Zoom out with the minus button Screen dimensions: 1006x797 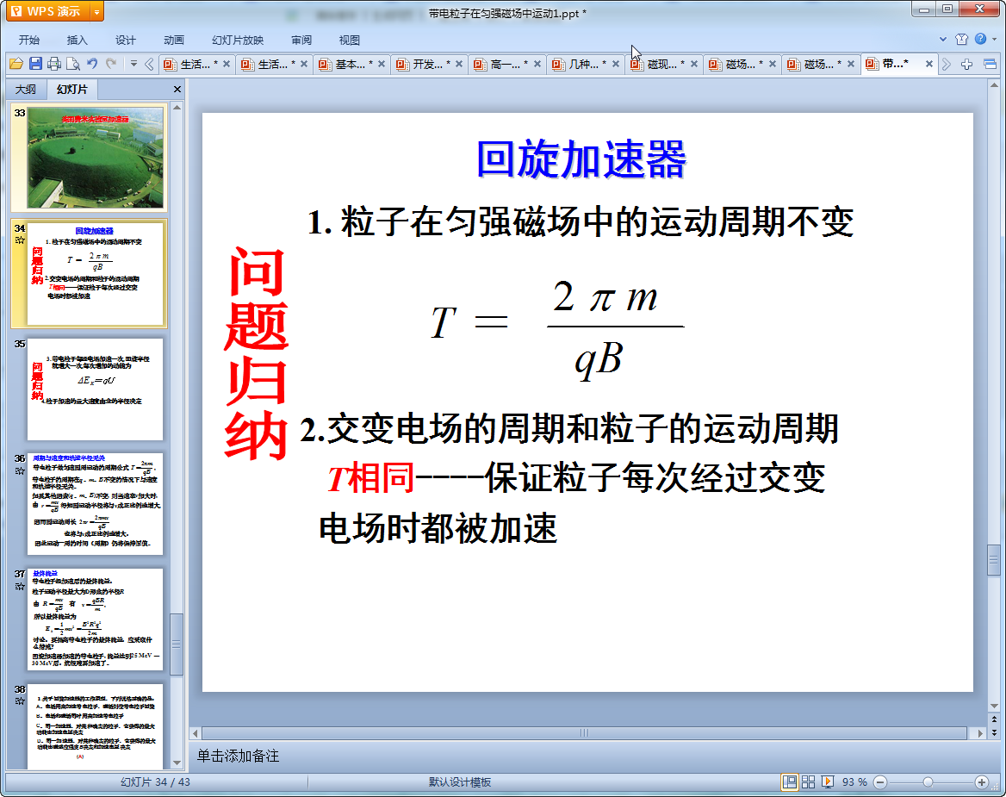[880, 782]
